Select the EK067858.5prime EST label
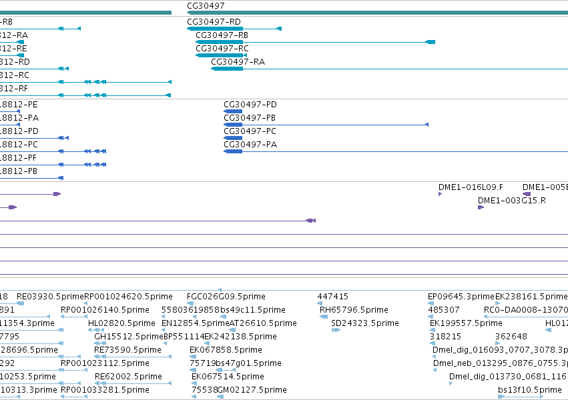The height and width of the screenshot is (400, 568). click(x=226, y=350)
